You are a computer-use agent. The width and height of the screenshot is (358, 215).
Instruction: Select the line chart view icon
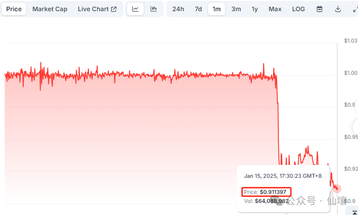click(135, 9)
